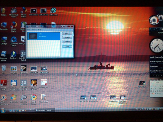Select the Adobe Reader 8 desktop icon
Image resolution: width=163 pixels, height=122 pixels.
(x=4, y=85)
